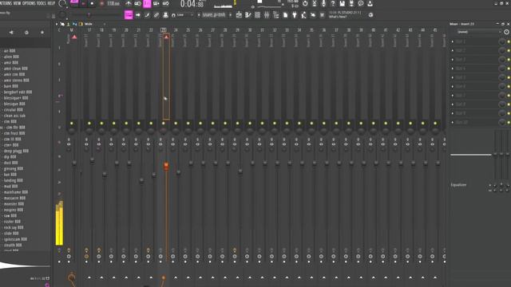Click the render/export icon next to save
Screen dimensions: 511x287
coord(351,3)
